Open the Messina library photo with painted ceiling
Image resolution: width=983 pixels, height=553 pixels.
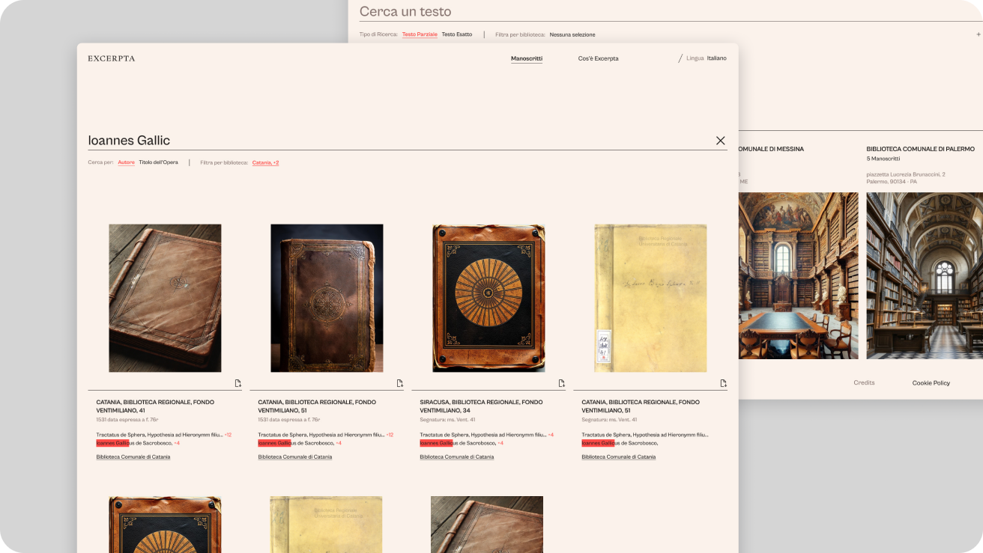point(799,275)
